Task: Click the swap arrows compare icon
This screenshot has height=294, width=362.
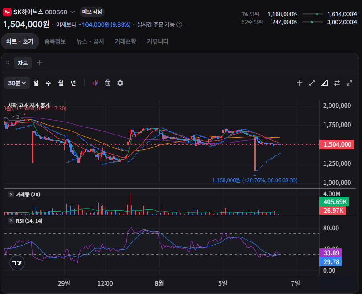Action: 337,83
